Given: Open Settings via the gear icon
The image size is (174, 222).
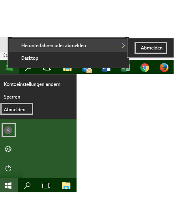Looking at the screenshot, I should tap(8, 149).
